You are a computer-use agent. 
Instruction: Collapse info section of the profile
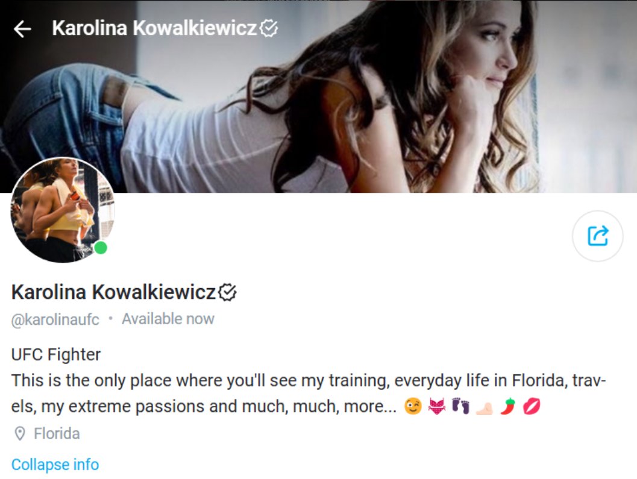55,465
